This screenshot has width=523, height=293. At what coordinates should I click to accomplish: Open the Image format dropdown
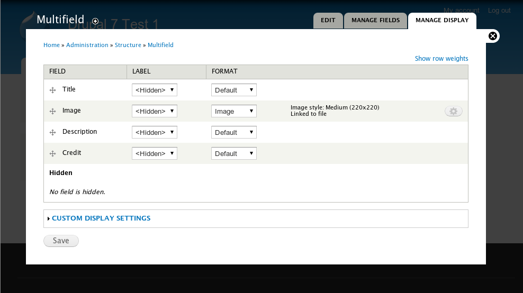[234, 111]
